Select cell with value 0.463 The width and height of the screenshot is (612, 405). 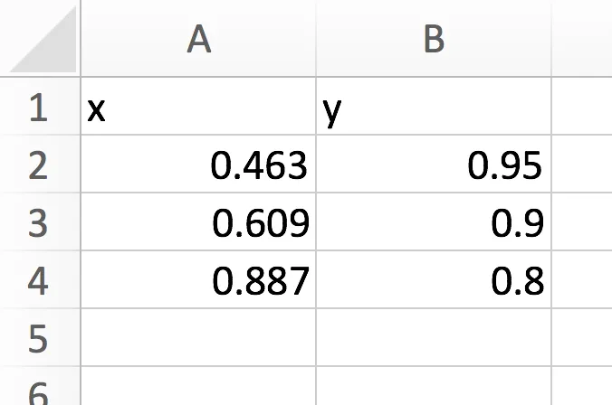198,164
